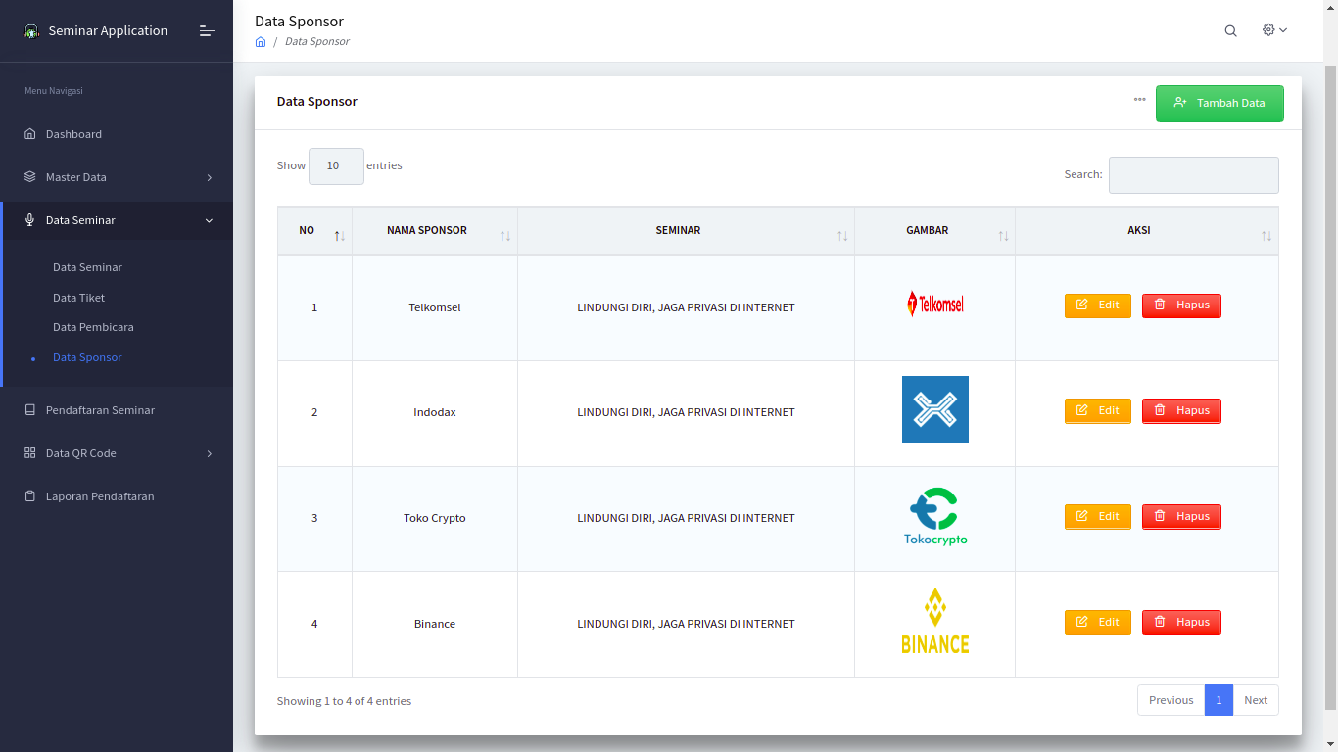This screenshot has width=1338, height=752.
Task: Select page 1 in pagination
Action: point(1219,700)
